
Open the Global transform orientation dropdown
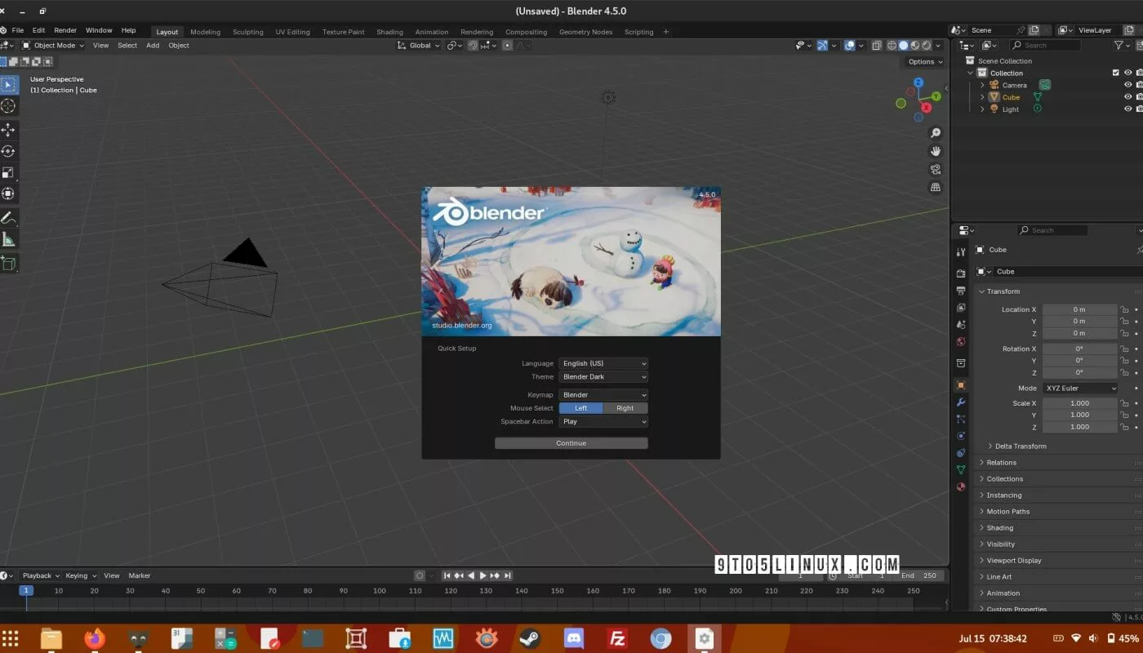click(x=419, y=46)
